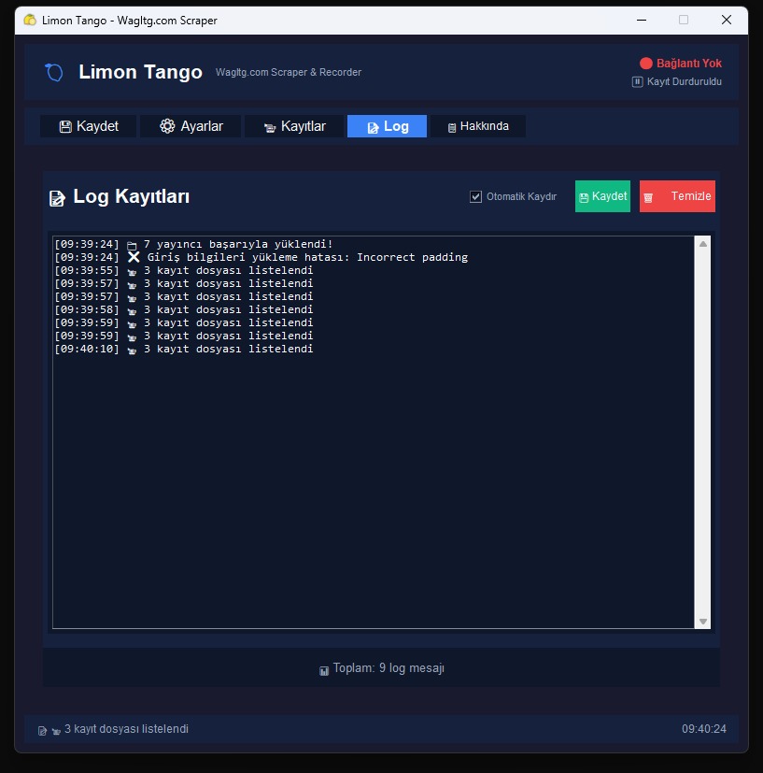Go to the Hakkında tab

pyautogui.click(x=478, y=126)
